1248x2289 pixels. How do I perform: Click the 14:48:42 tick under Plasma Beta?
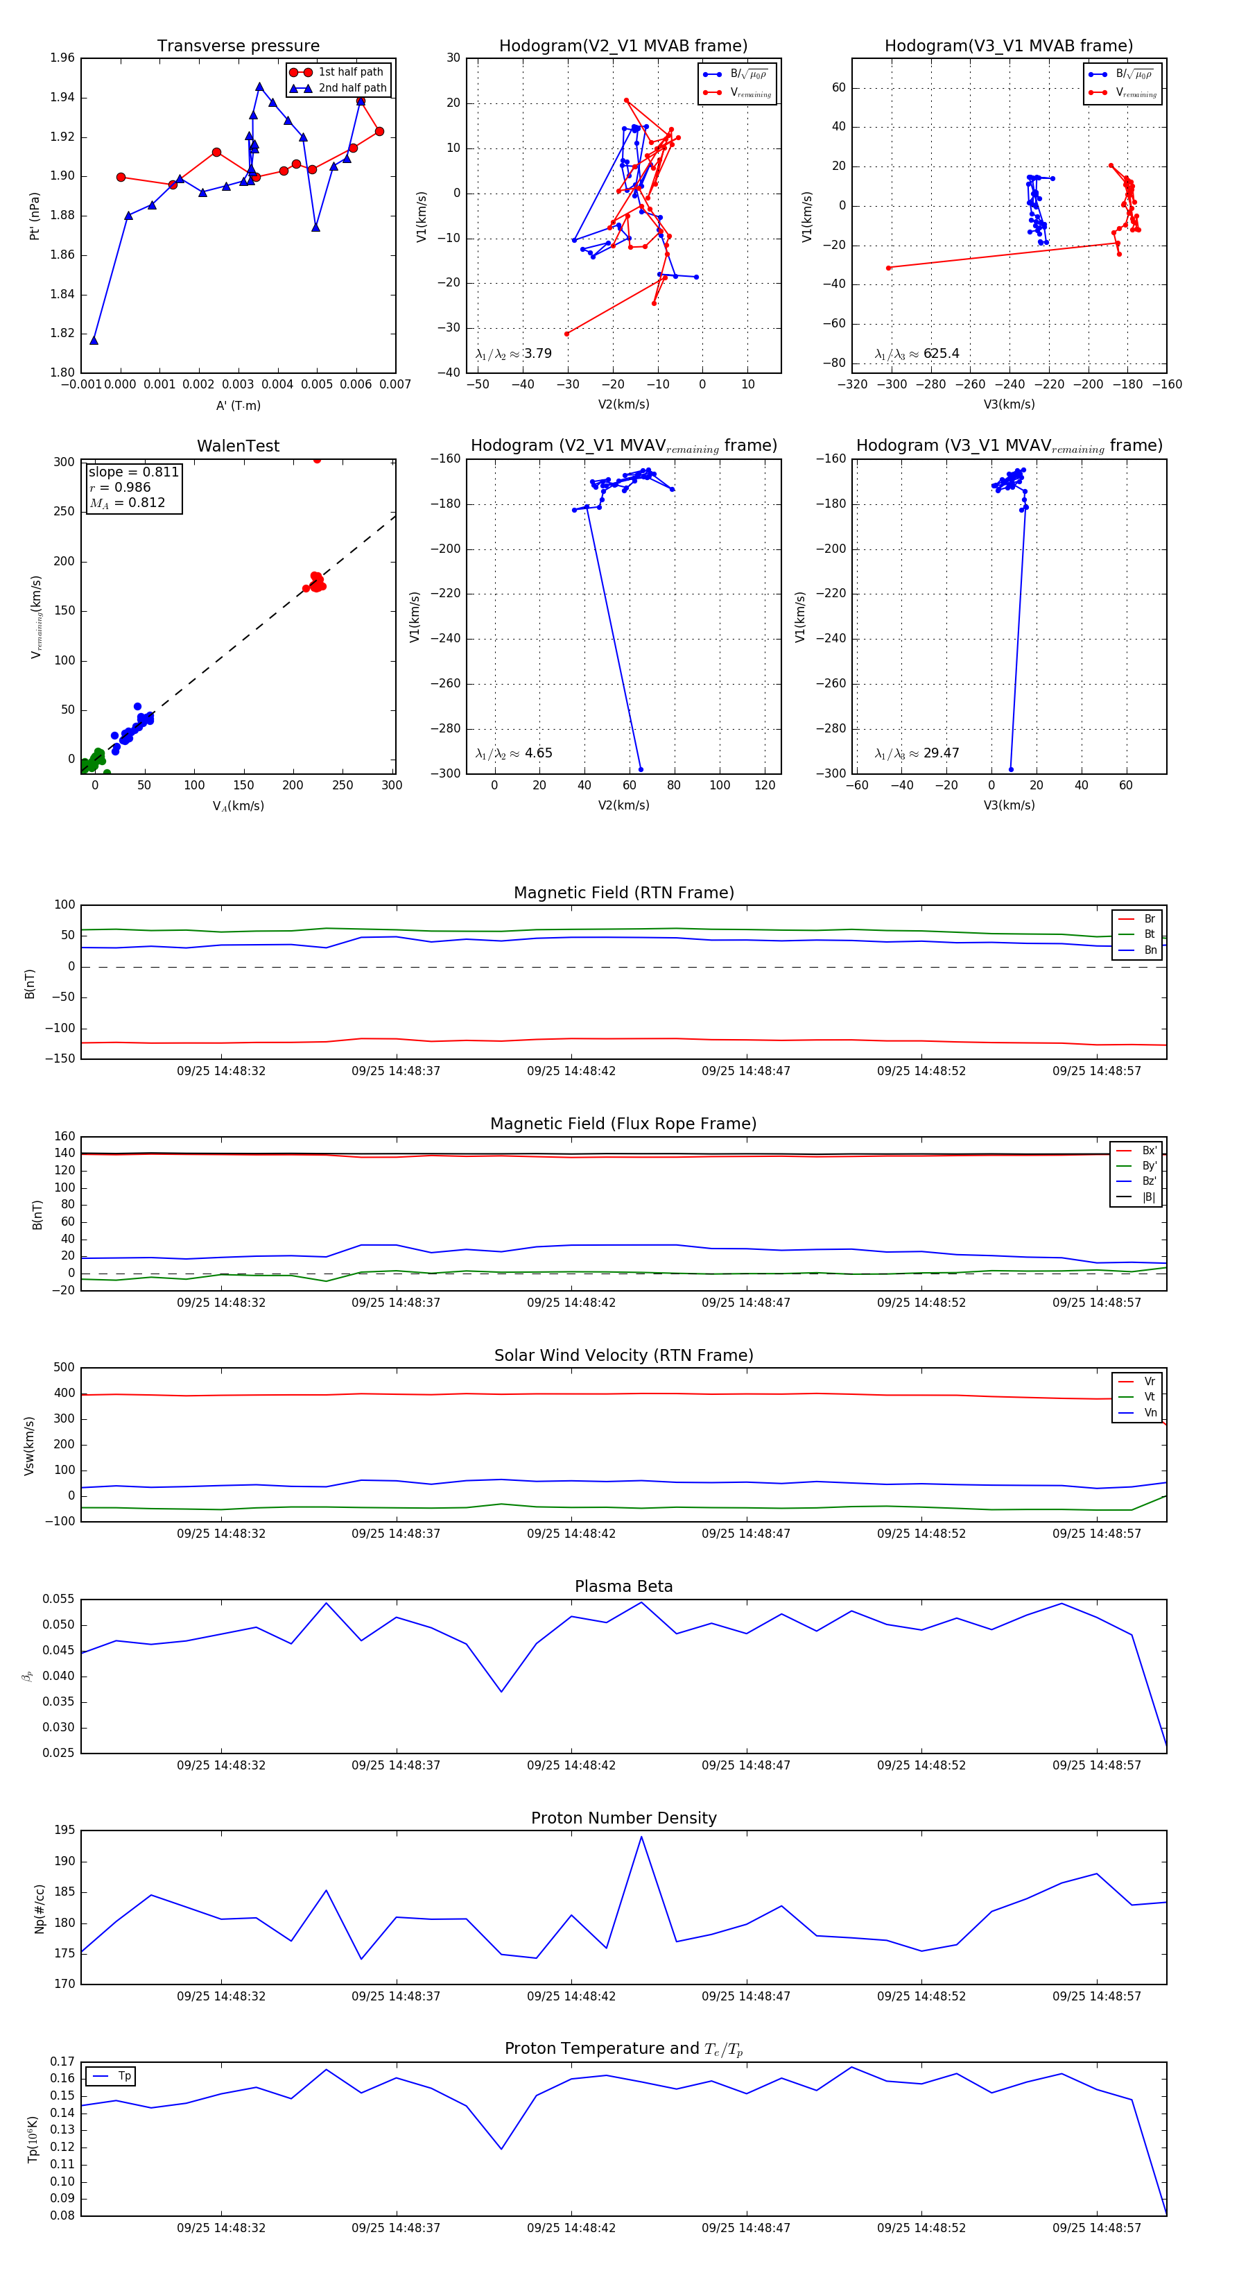pyautogui.click(x=571, y=1765)
